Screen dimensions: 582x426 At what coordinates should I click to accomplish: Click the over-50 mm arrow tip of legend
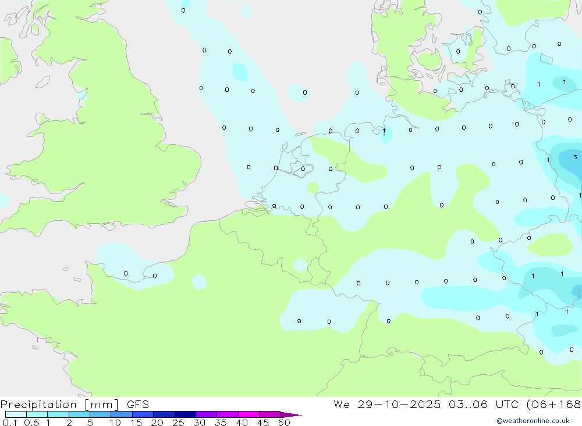tap(291, 415)
